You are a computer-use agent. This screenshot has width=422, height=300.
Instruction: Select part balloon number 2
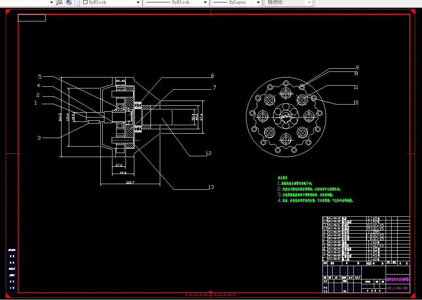(38, 95)
